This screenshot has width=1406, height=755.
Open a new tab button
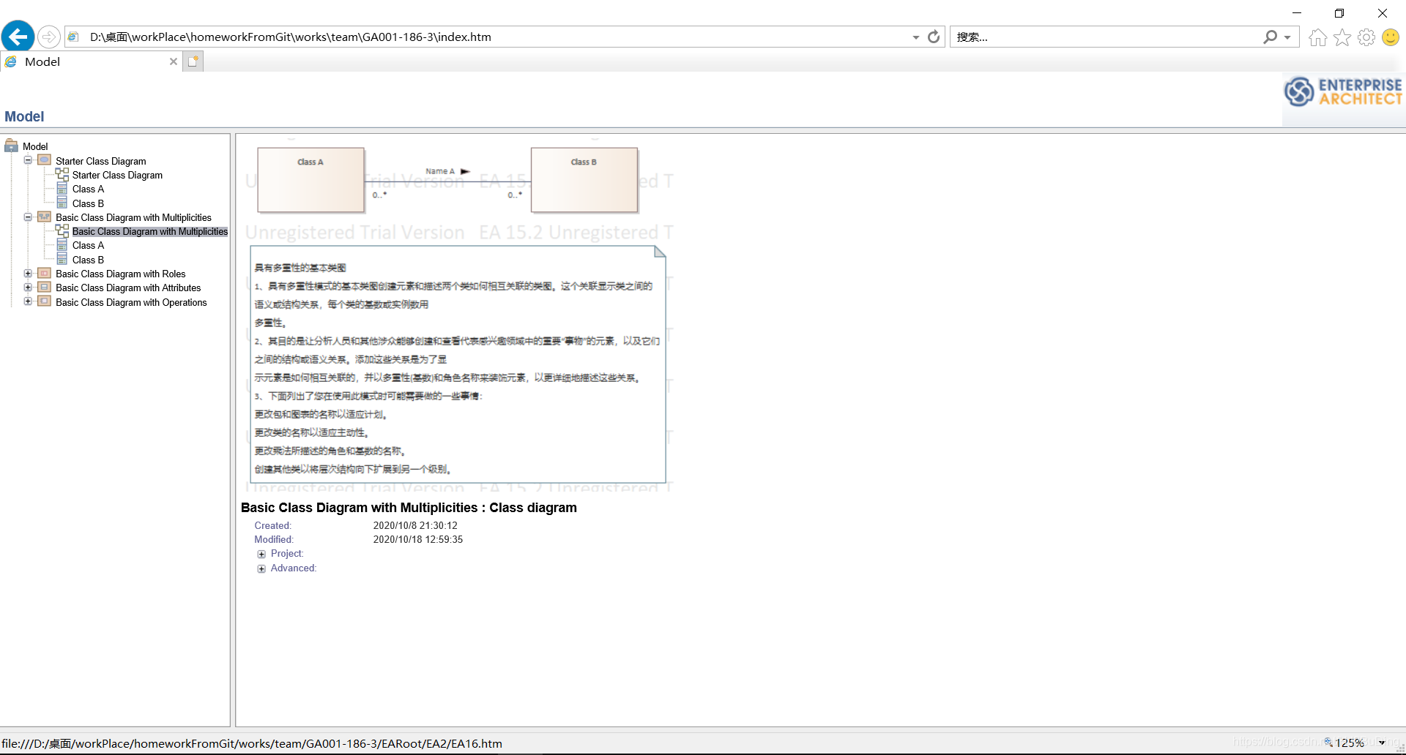point(193,61)
